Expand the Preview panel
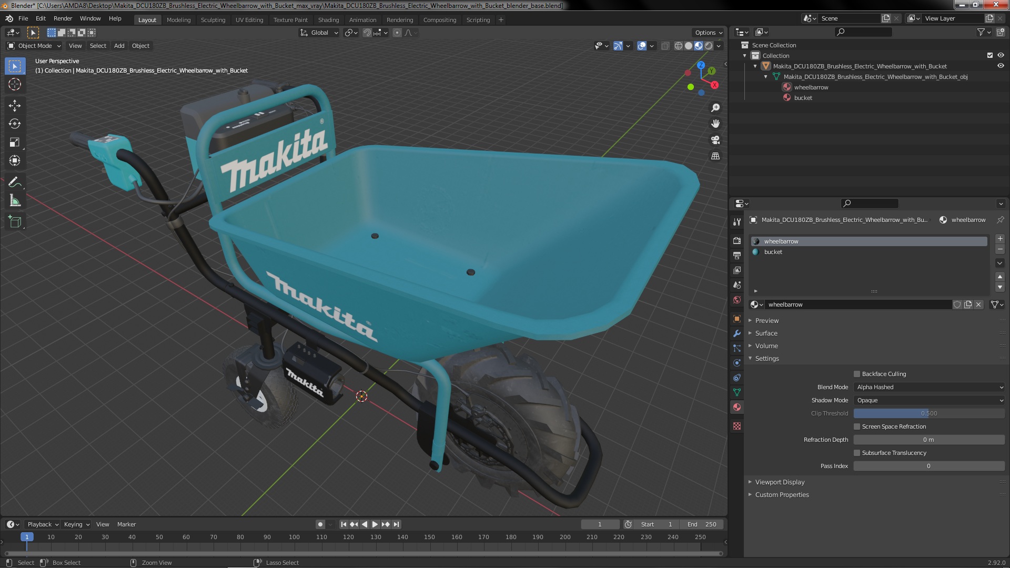This screenshot has height=568, width=1010. 766,320
